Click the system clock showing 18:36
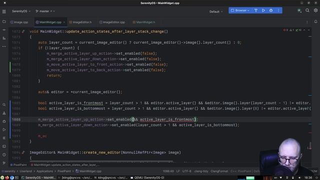Image resolution: width=320 pixels, height=180 pixels. (x=308, y=178)
